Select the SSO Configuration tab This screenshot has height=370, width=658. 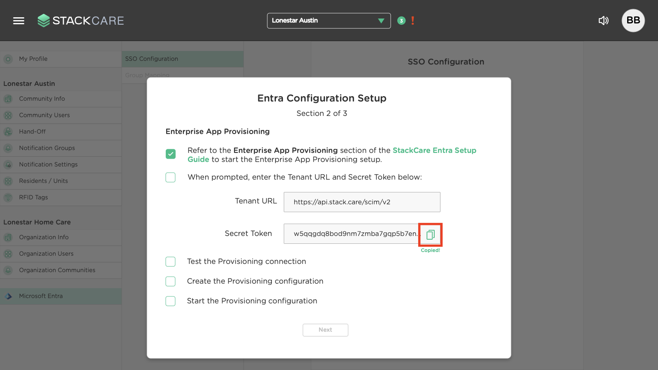click(183, 59)
